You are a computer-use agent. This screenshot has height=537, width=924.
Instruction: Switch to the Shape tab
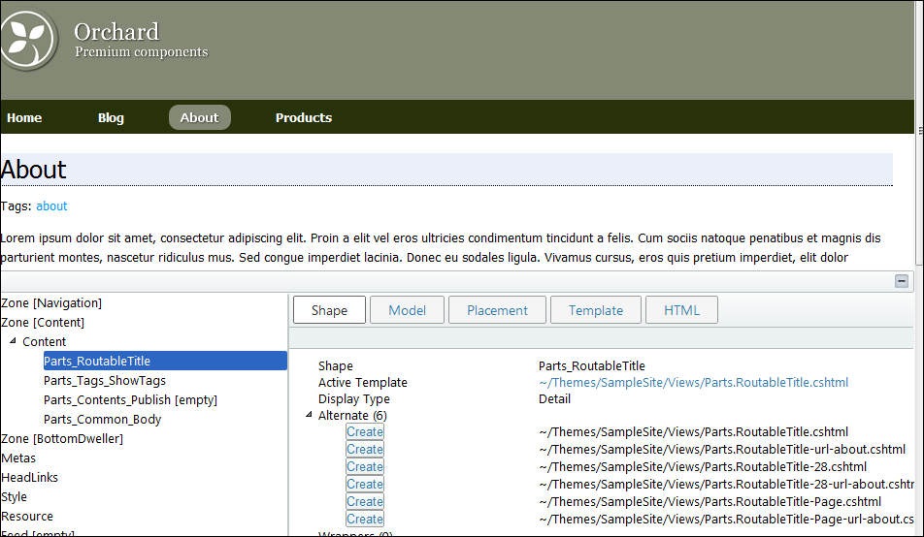coord(329,310)
